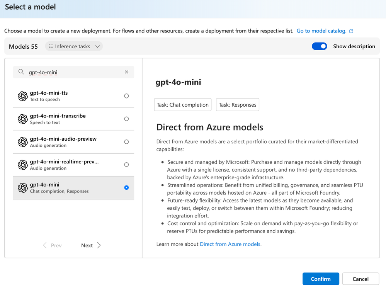The height and width of the screenshot is (289, 386).
Task: Clear the gpt-4o-mini search text
Action: pos(126,72)
